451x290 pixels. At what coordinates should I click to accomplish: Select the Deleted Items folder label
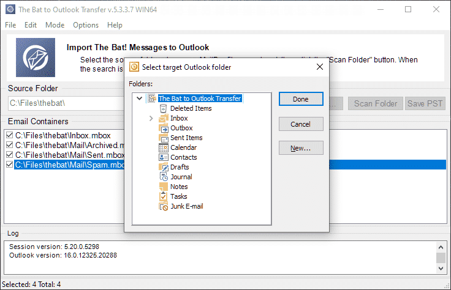(x=191, y=108)
